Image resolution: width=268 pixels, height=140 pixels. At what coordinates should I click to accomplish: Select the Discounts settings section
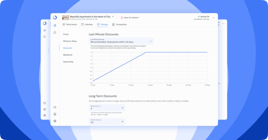point(67,48)
